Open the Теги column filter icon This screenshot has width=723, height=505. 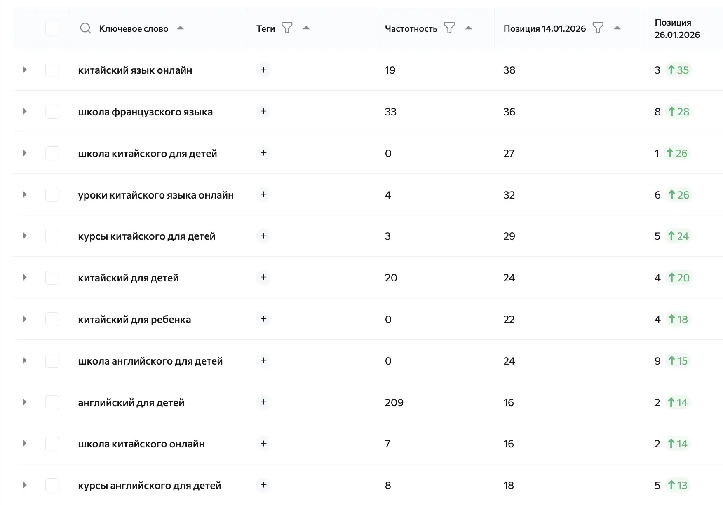pyautogui.click(x=287, y=28)
